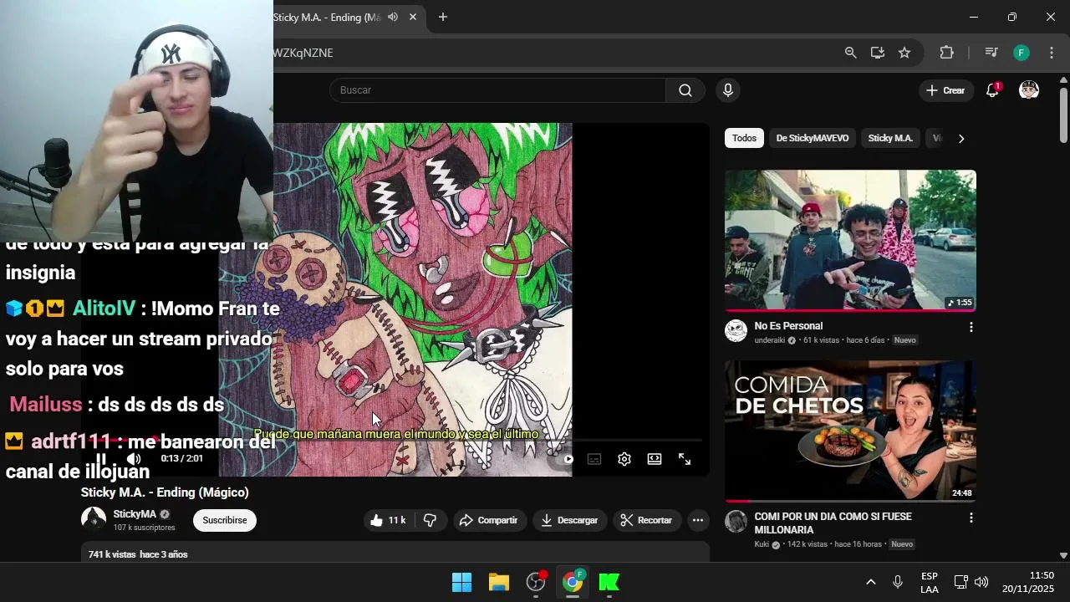The width and height of the screenshot is (1070, 602).
Task: Install the app via the address bar icon
Action: 877,53
